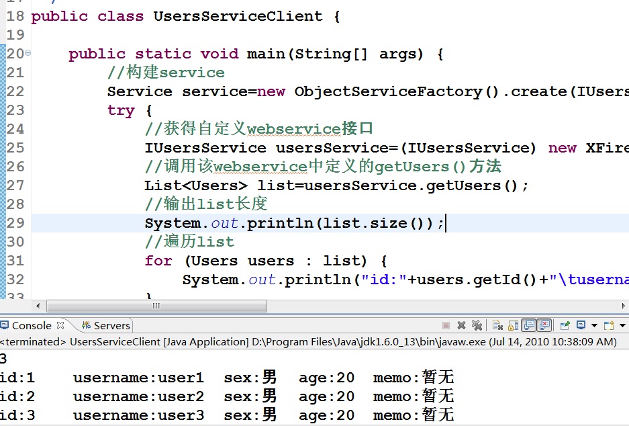Click "usersService.getUsers()" call
Image resolution: width=629 pixels, height=426 pixels.
[411, 186]
